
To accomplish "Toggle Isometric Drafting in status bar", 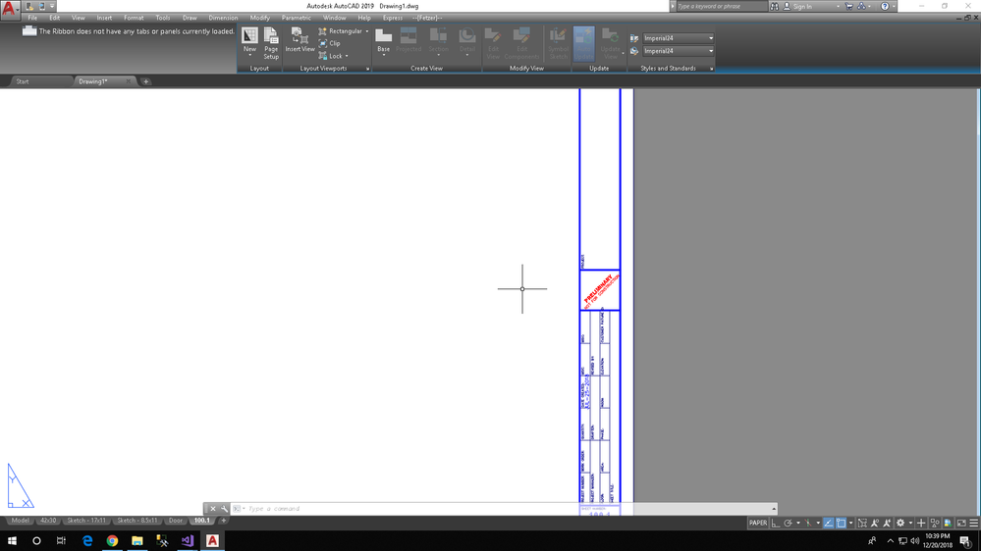I will click(x=808, y=523).
